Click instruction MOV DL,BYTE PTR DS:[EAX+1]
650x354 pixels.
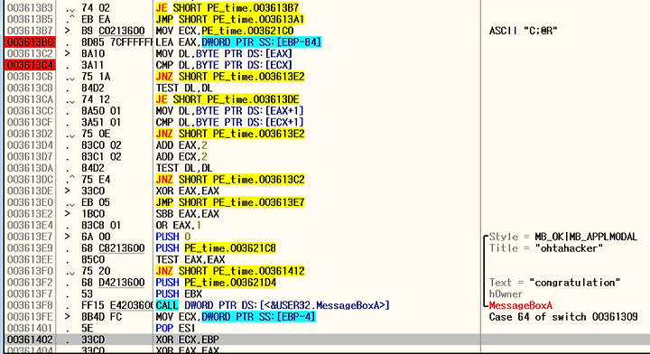tap(229, 111)
